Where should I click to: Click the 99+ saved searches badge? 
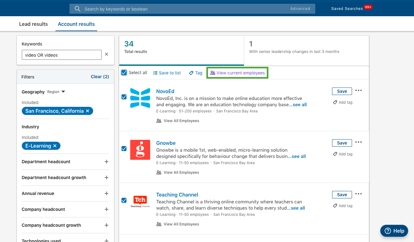pos(368,7)
